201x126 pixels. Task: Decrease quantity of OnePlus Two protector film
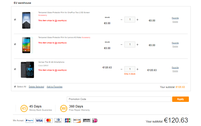(122, 20)
